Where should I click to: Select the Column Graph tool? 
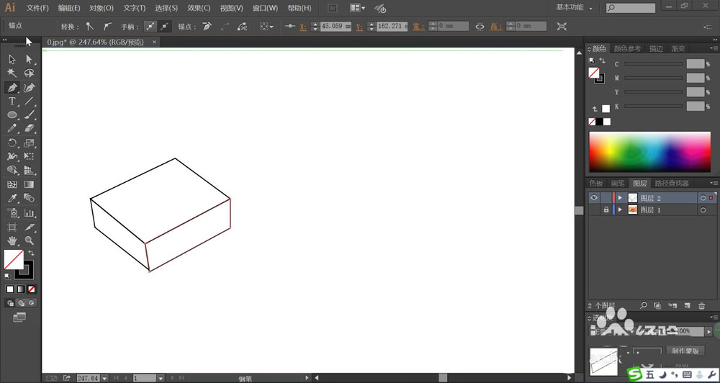29,212
